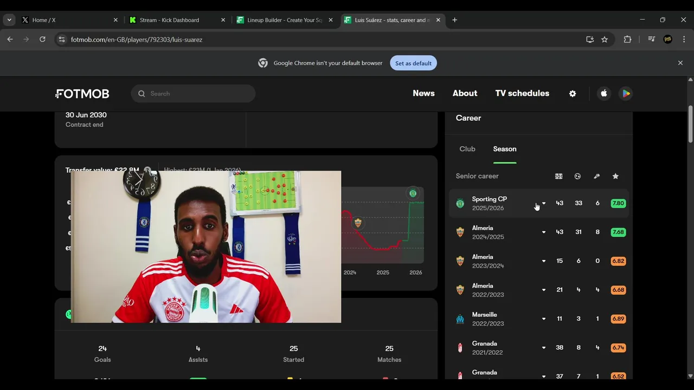Open the News menu item
Viewport: 694px width, 390px height.
423,93
